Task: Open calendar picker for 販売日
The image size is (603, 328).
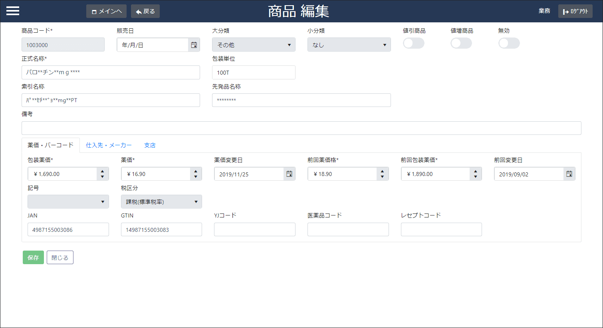Action: point(194,45)
